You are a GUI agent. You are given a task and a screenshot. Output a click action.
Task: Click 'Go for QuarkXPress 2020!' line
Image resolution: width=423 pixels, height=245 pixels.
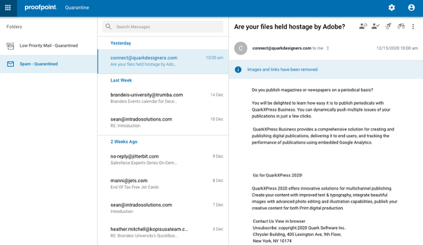click(x=277, y=175)
